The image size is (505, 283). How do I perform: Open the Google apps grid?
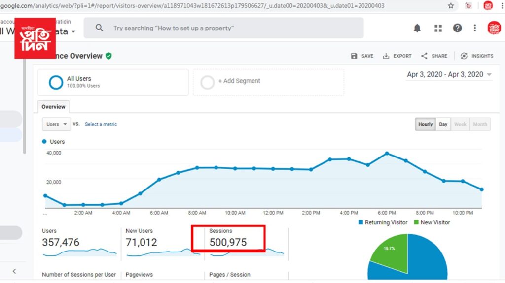coord(438,29)
